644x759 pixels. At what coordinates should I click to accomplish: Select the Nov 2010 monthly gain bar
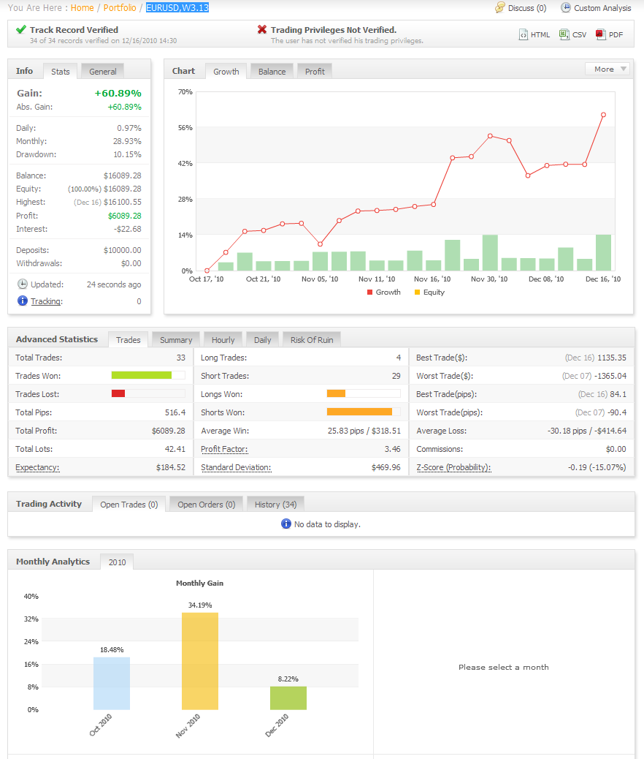[x=200, y=661]
